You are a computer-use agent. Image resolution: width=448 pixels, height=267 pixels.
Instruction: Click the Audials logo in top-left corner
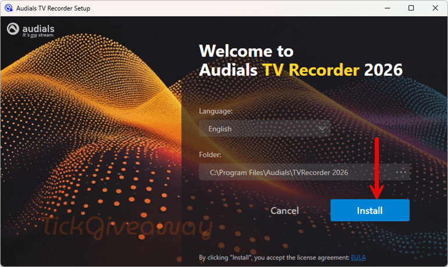(x=31, y=30)
